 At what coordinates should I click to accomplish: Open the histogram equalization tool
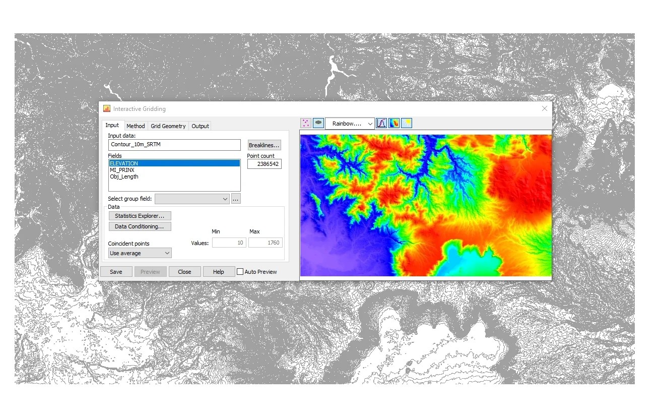(x=381, y=123)
